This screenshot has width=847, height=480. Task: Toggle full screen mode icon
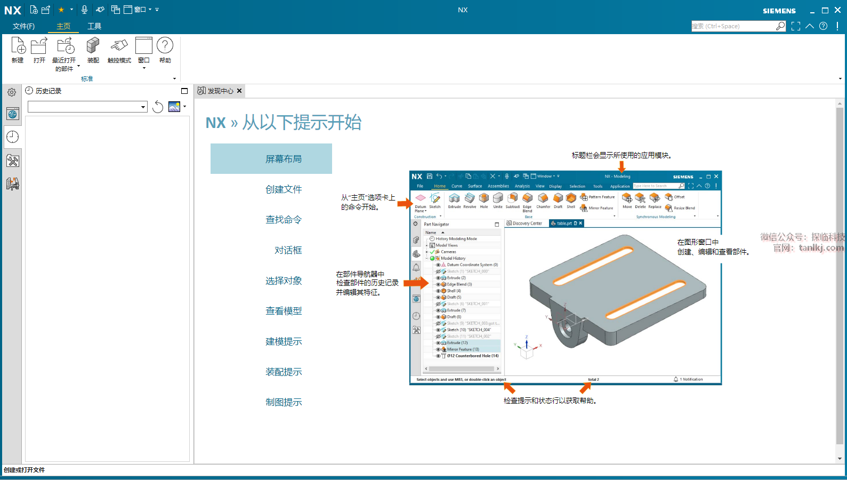click(x=796, y=26)
